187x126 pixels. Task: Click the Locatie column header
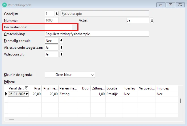coord(114,88)
